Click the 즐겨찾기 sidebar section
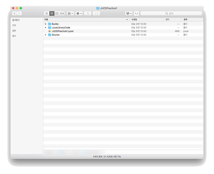This screenshot has height=174, width=214. point(16,20)
